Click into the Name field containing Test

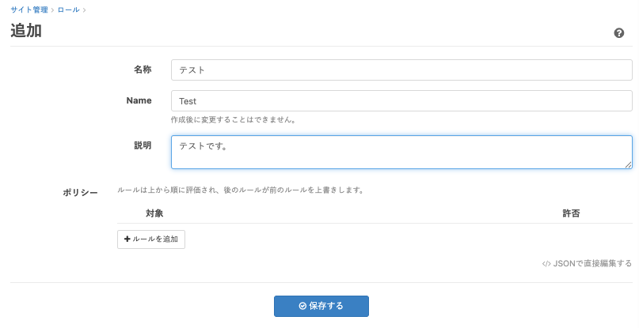point(401,101)
